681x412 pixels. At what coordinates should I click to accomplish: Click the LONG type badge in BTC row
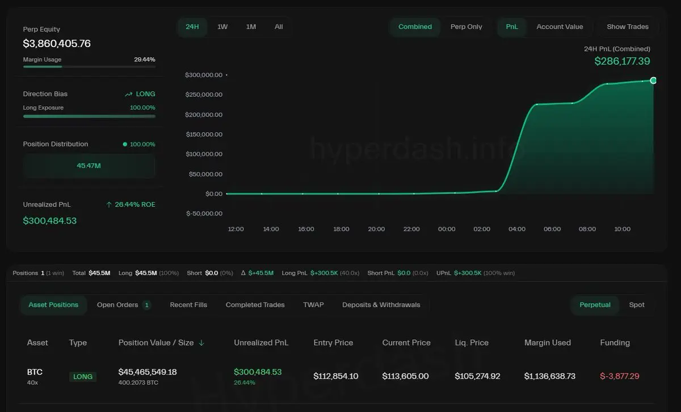83,376
